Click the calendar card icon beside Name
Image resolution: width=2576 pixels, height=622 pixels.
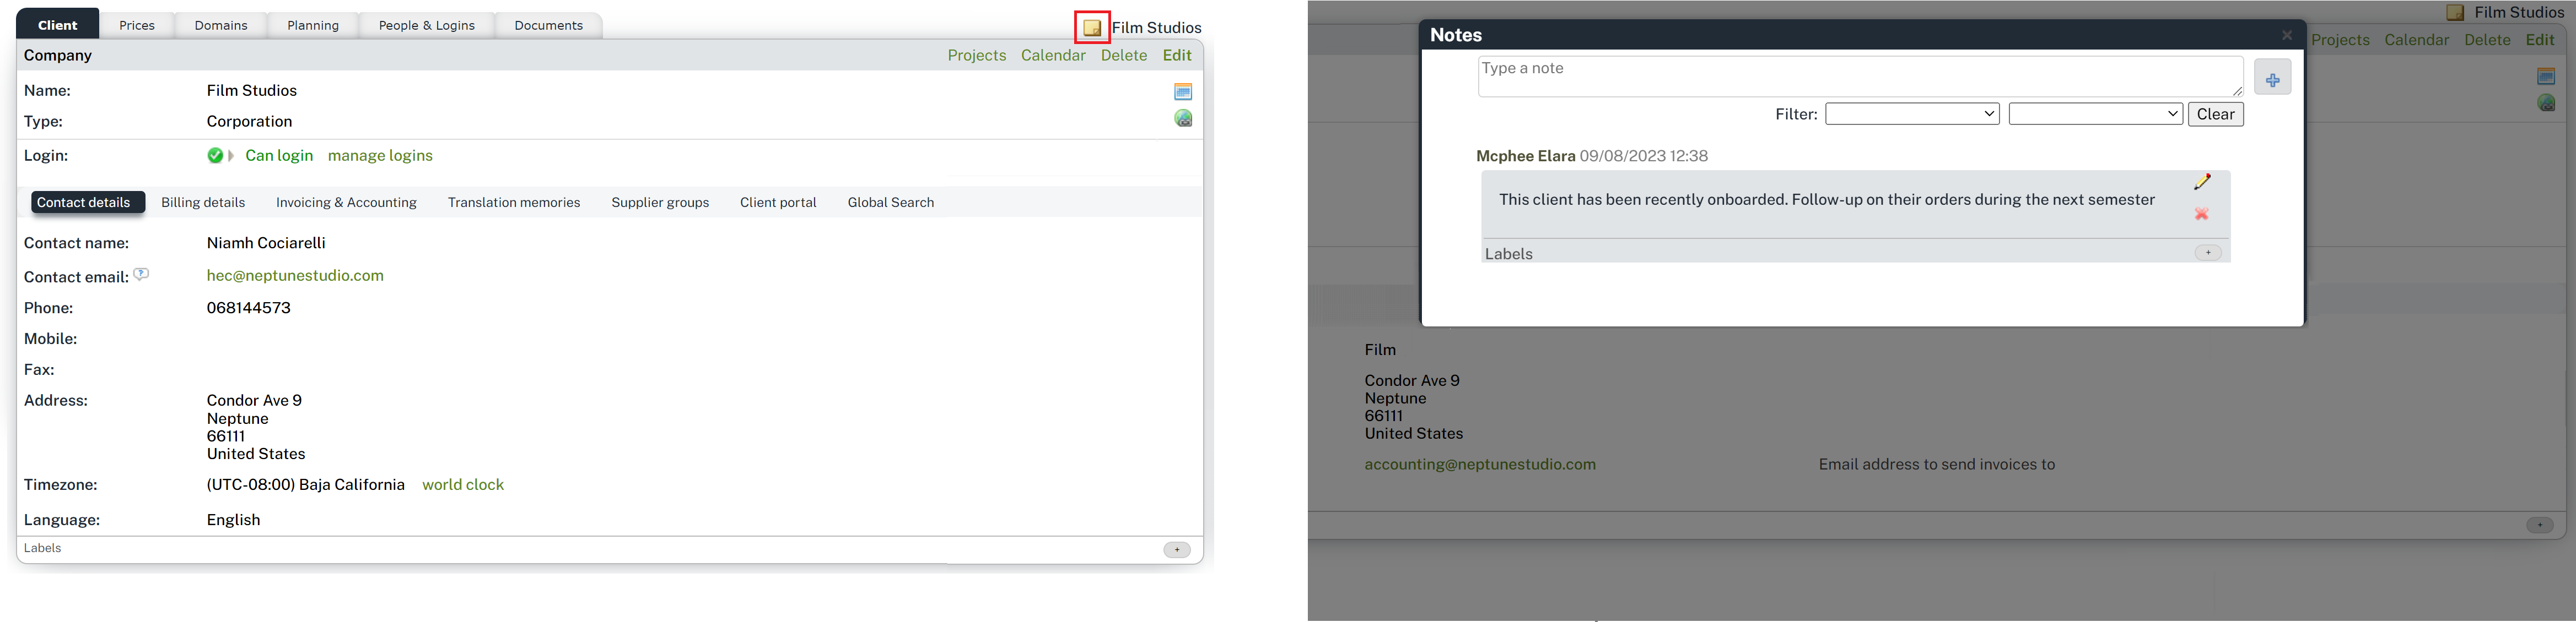[x=1183, y=92]
